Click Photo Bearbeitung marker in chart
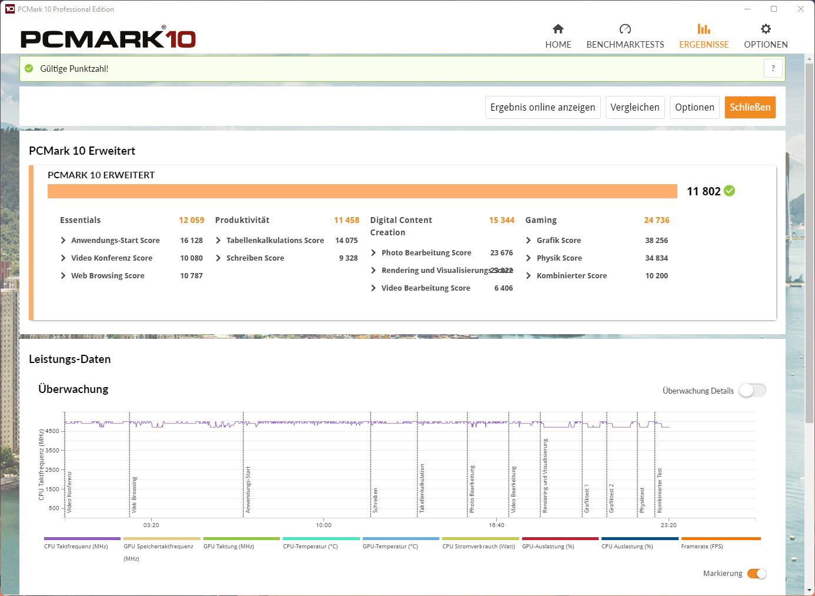Screen dimensions: 815x596 click(x=472, y=489)
